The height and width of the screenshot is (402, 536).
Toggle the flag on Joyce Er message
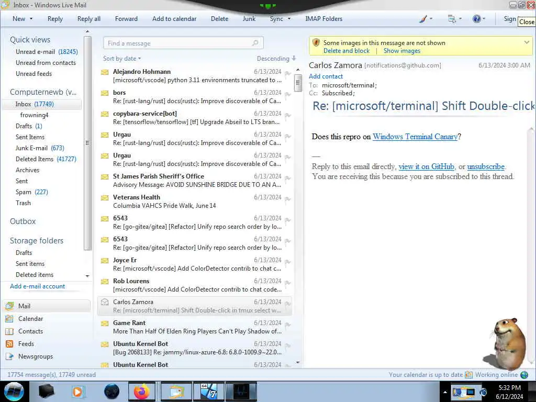pyautogui.click(x=288, y=262)
